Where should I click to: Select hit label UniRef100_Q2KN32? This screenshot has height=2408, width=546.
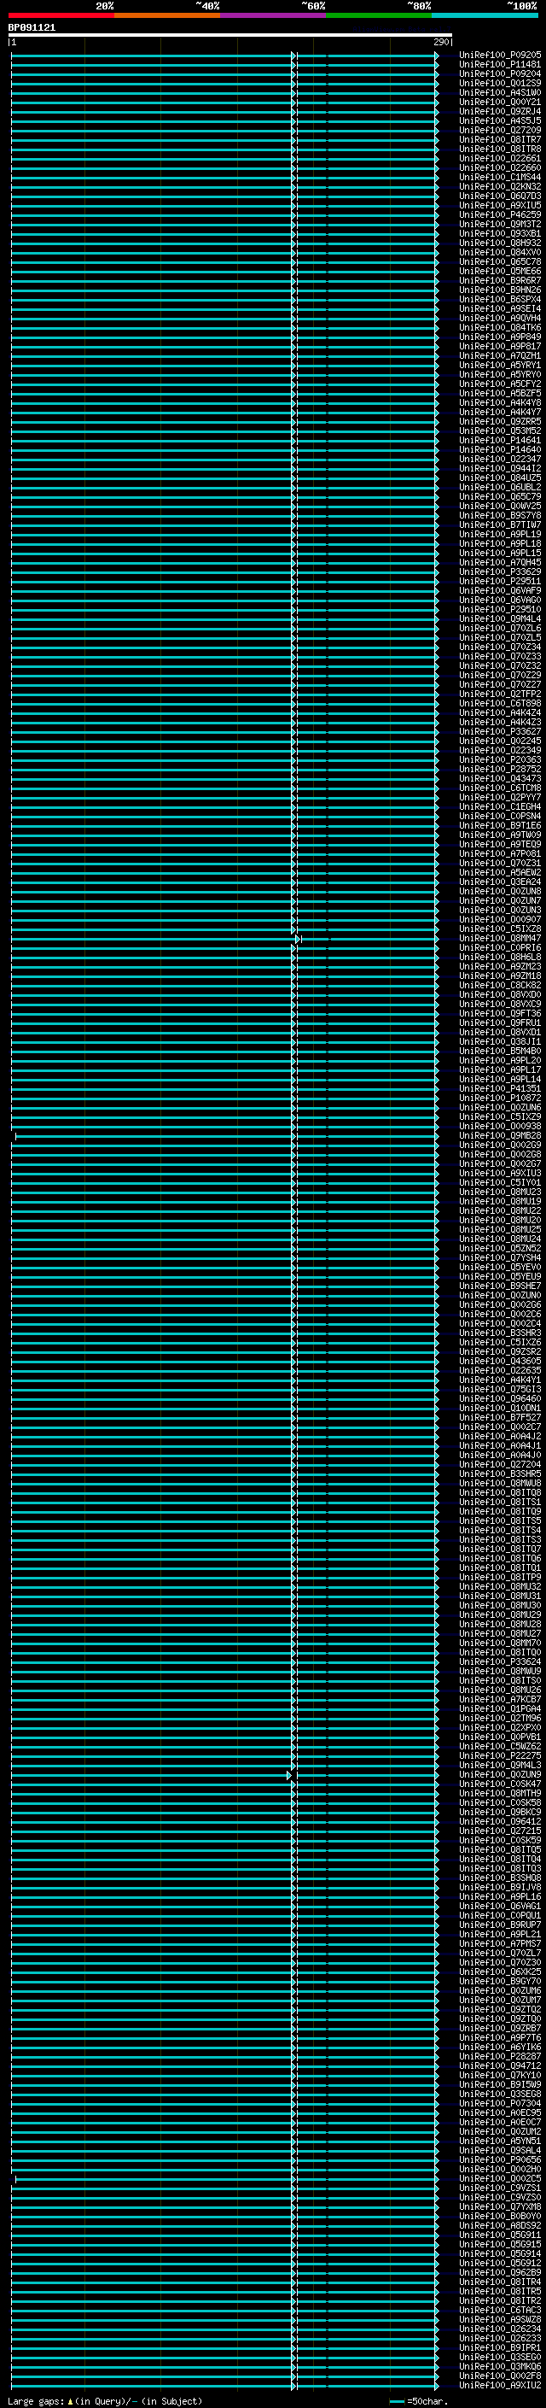tap(500, 187)
